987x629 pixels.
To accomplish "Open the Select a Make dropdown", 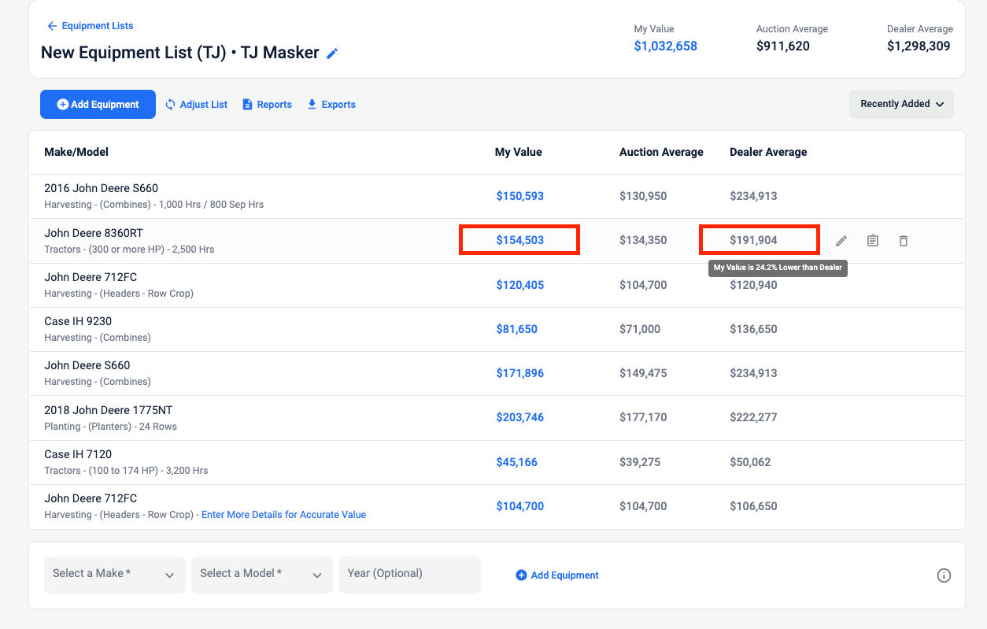I will pyautogui.click(x=115, y=575).
